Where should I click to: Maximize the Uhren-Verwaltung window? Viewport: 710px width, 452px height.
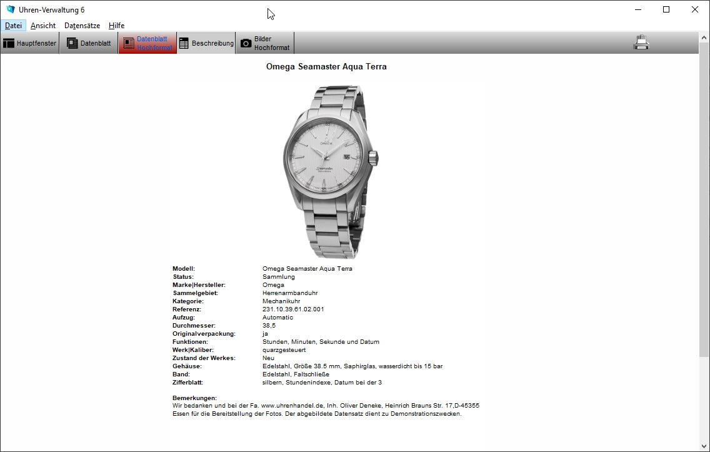pos(666,9)
